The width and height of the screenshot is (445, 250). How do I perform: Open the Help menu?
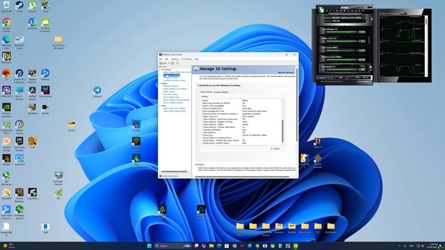[x=196, y=59]
